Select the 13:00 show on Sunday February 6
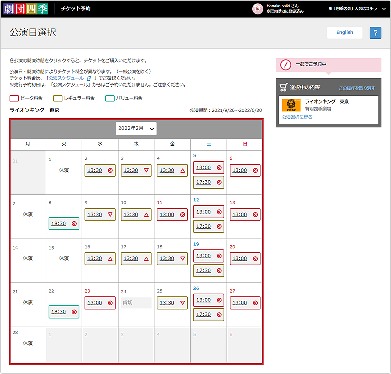Viewport: 391px width, 374px height. click(245, 170)
